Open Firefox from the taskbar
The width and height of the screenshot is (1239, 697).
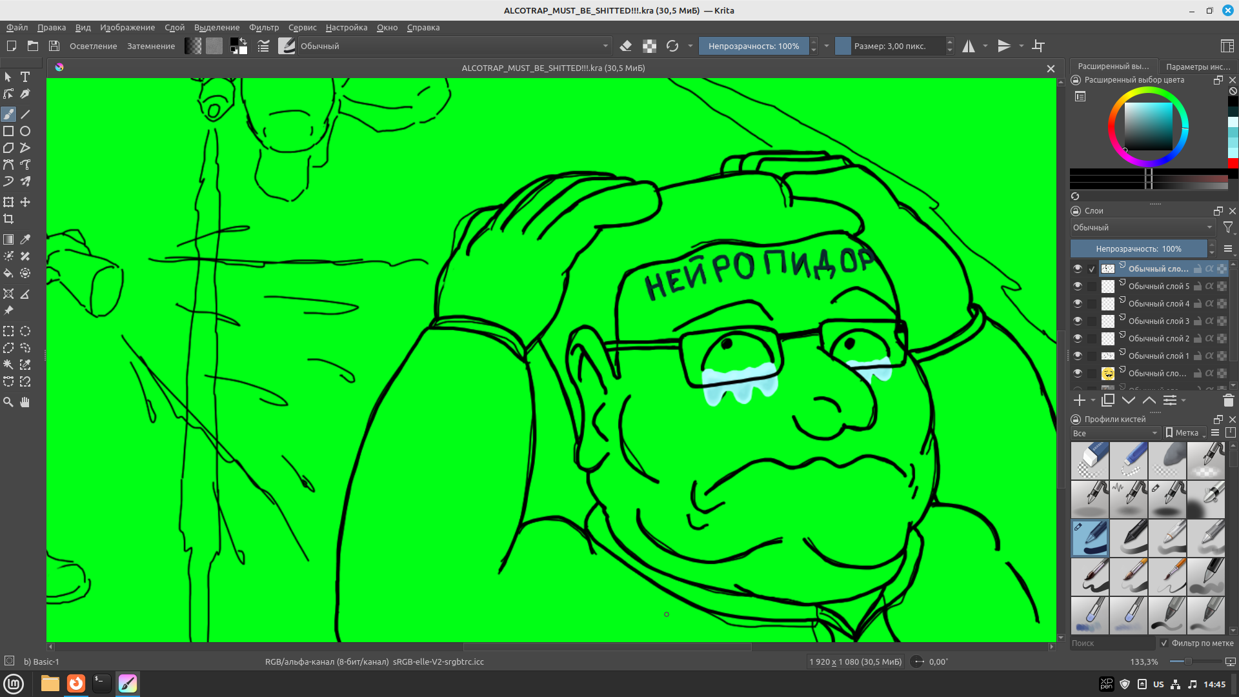76,683
